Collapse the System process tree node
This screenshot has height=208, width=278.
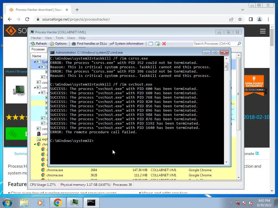pyautogui.click(x=35, y=62)
